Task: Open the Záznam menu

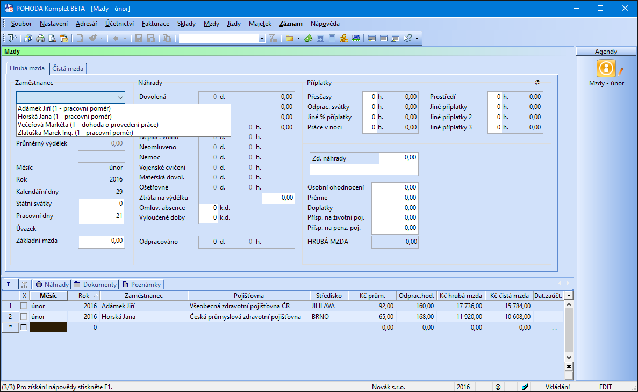Action: click(x=291, y=24)
